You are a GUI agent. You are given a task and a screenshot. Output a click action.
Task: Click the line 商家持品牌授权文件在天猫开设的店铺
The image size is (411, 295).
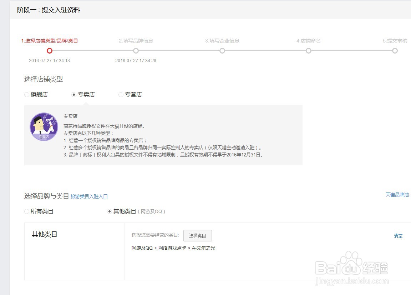(104, 126)
